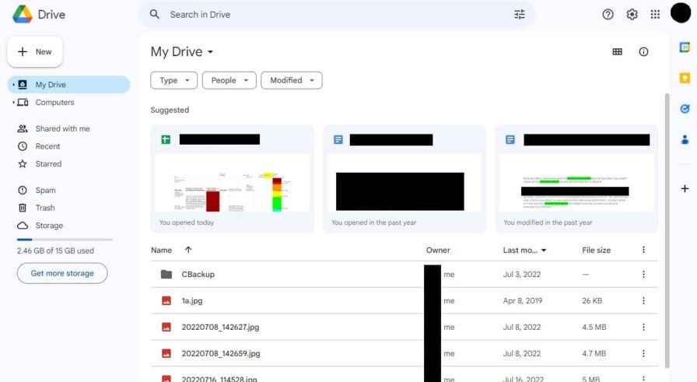Click the storage usage progress bar
This screenshot has width=697, height=382.
click(x=65, y=240)
